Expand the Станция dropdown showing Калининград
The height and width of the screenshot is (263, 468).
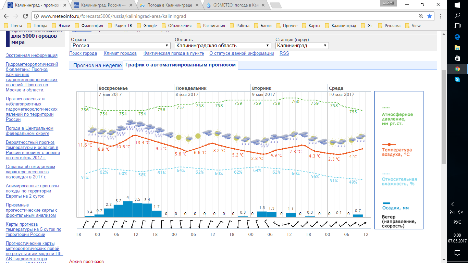[302, 46]
